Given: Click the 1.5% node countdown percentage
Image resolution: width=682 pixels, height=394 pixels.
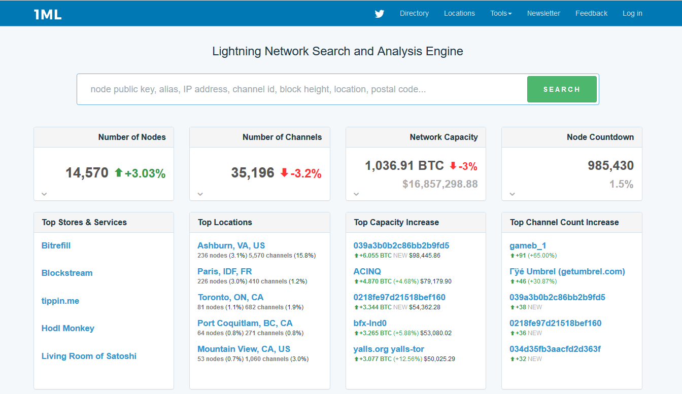Looking at the screenshot, I should click(622, 184).
